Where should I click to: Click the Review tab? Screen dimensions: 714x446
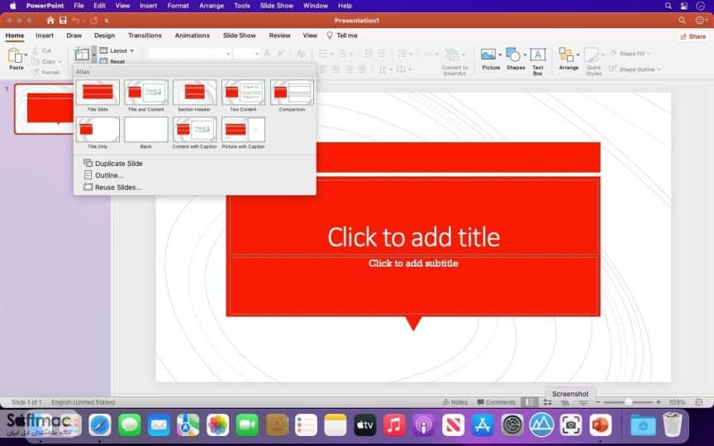(x=279, y=36)
